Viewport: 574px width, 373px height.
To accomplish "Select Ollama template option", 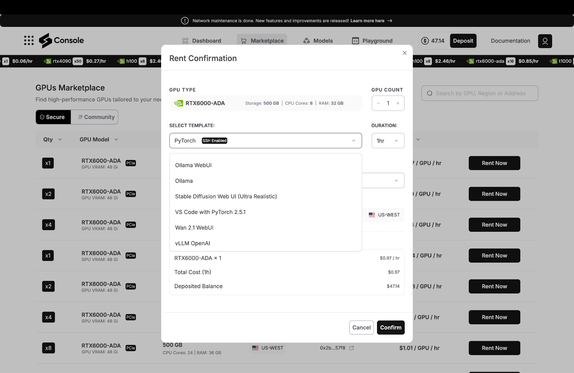I will pos(265,181).
